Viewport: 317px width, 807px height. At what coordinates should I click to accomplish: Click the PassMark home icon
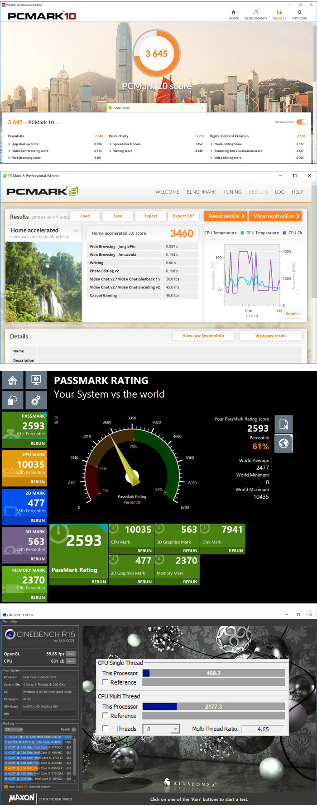coord(13,380)
